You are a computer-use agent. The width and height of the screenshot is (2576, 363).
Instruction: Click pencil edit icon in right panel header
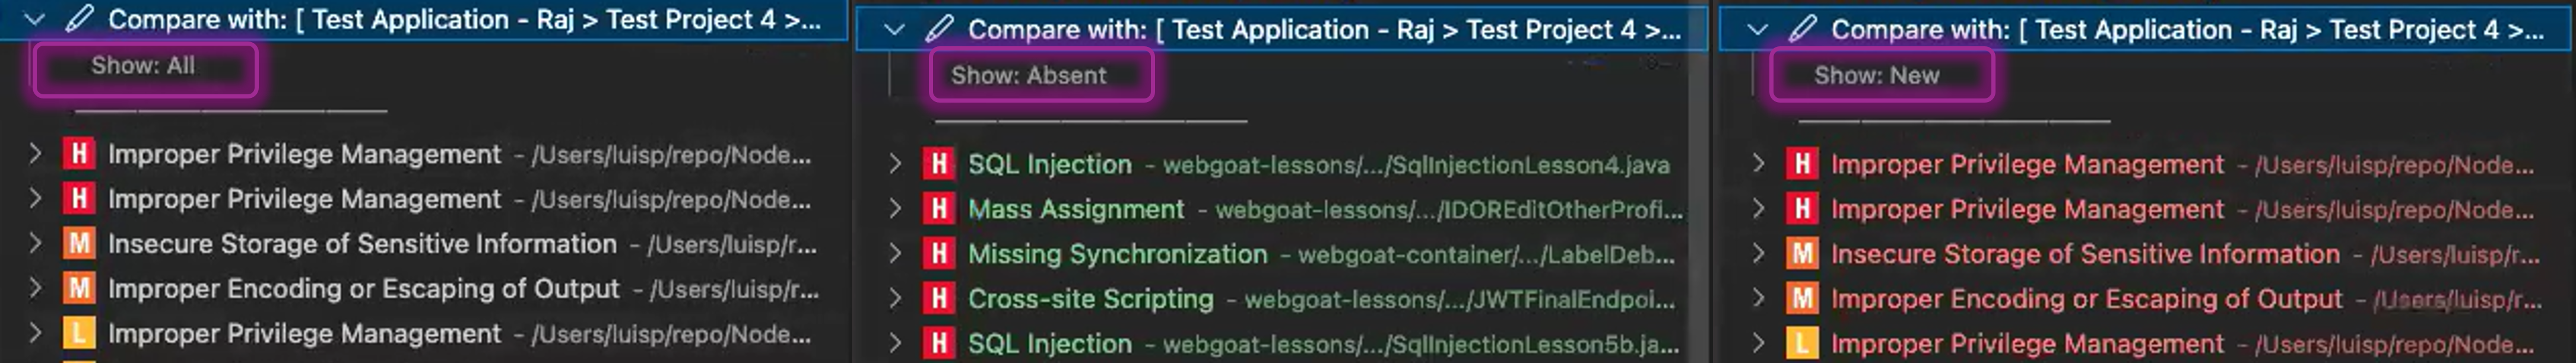(1802, 29)
